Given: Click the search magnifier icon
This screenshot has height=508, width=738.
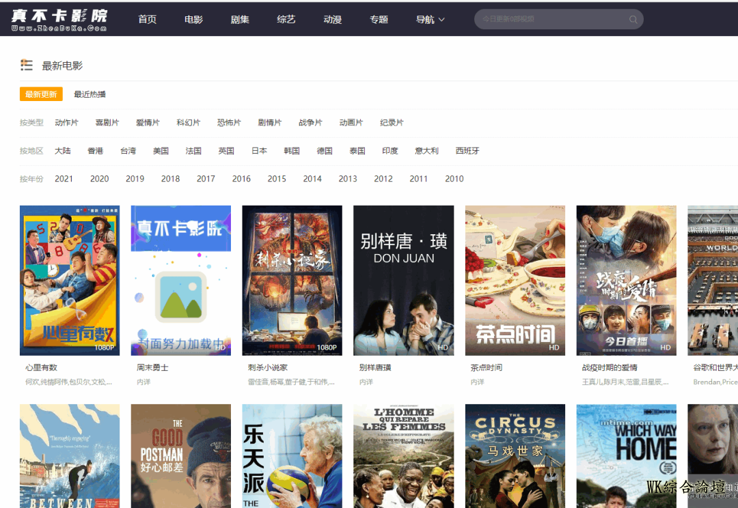Looking at the screenshot, I should click(x=633, y=19).
